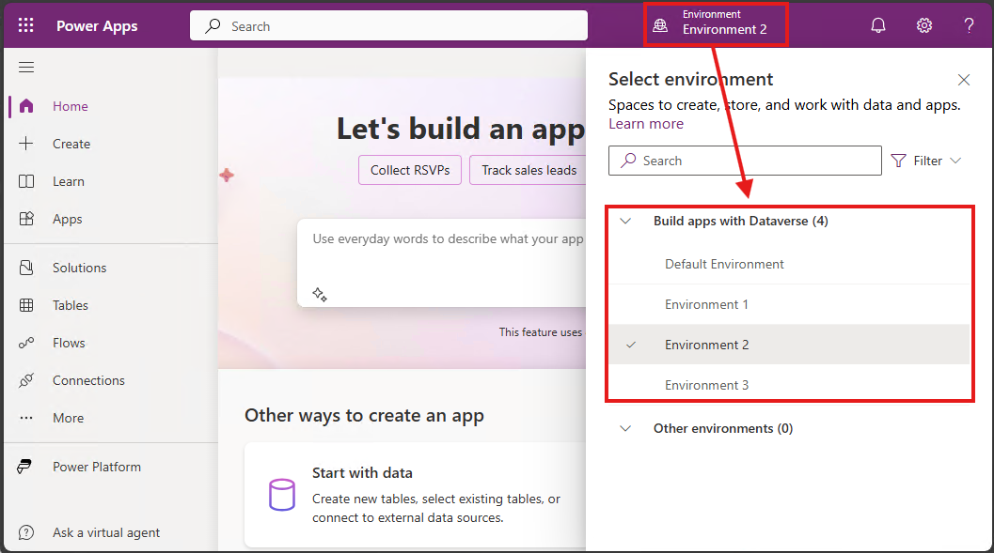
Task: Click Ask a virtual agent
Action: (x=106, y=532)
